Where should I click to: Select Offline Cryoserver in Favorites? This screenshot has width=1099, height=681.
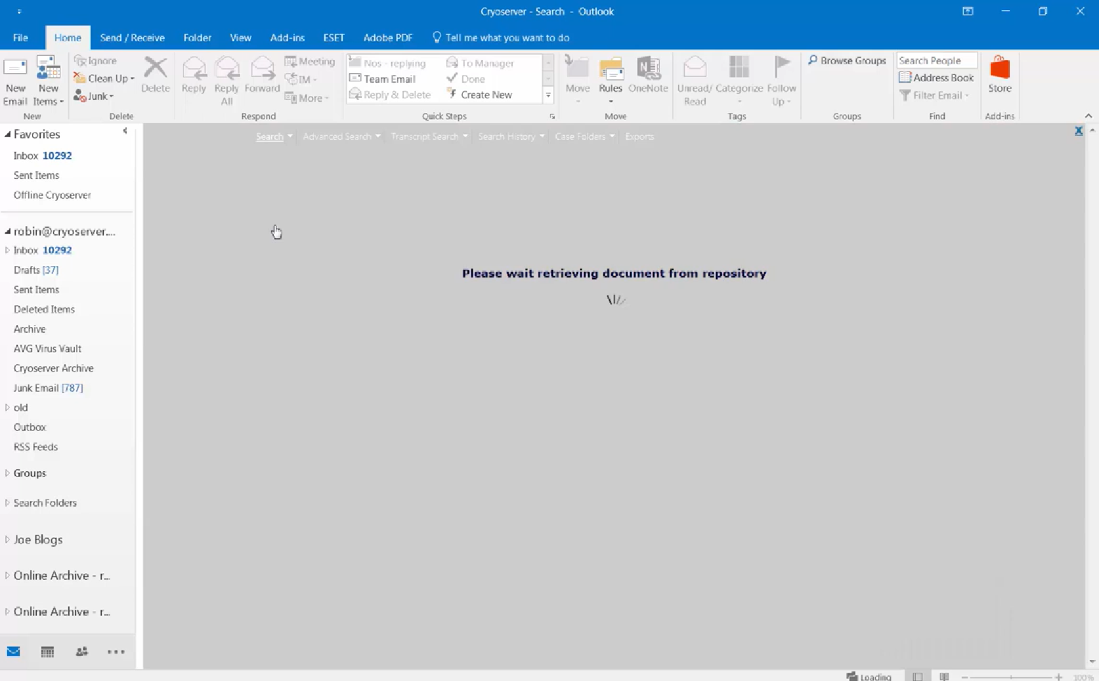(52, 195)
